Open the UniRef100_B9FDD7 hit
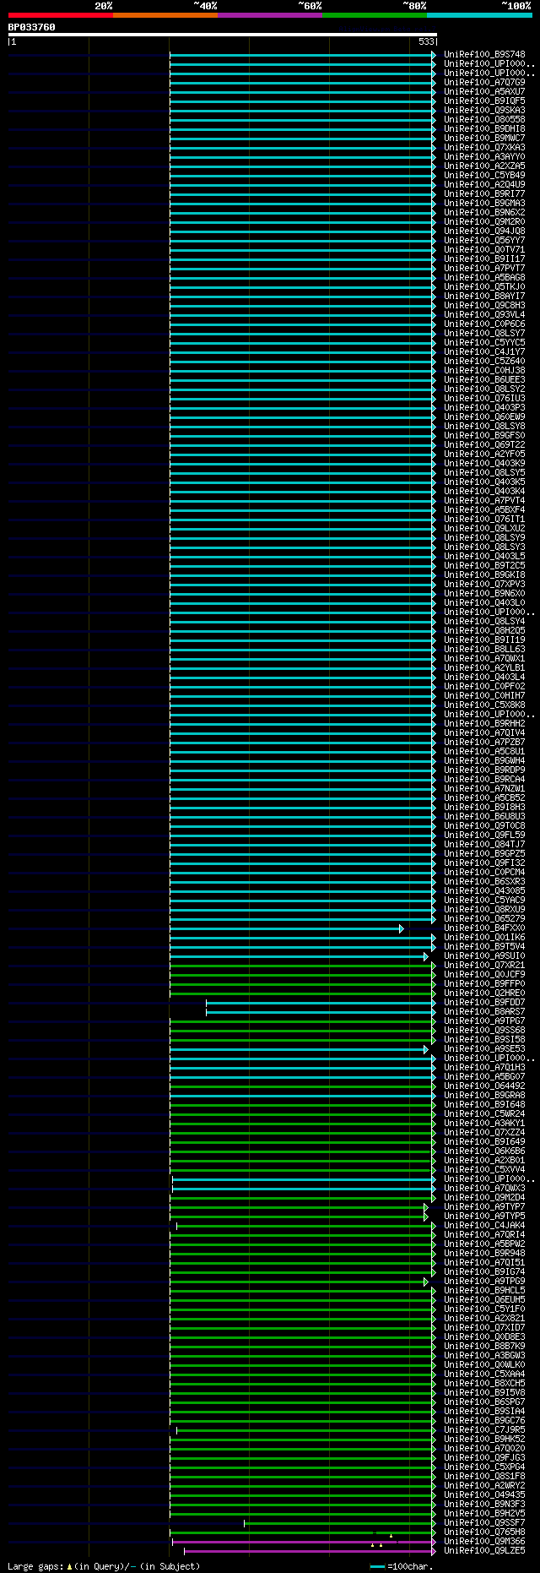 484,1003
